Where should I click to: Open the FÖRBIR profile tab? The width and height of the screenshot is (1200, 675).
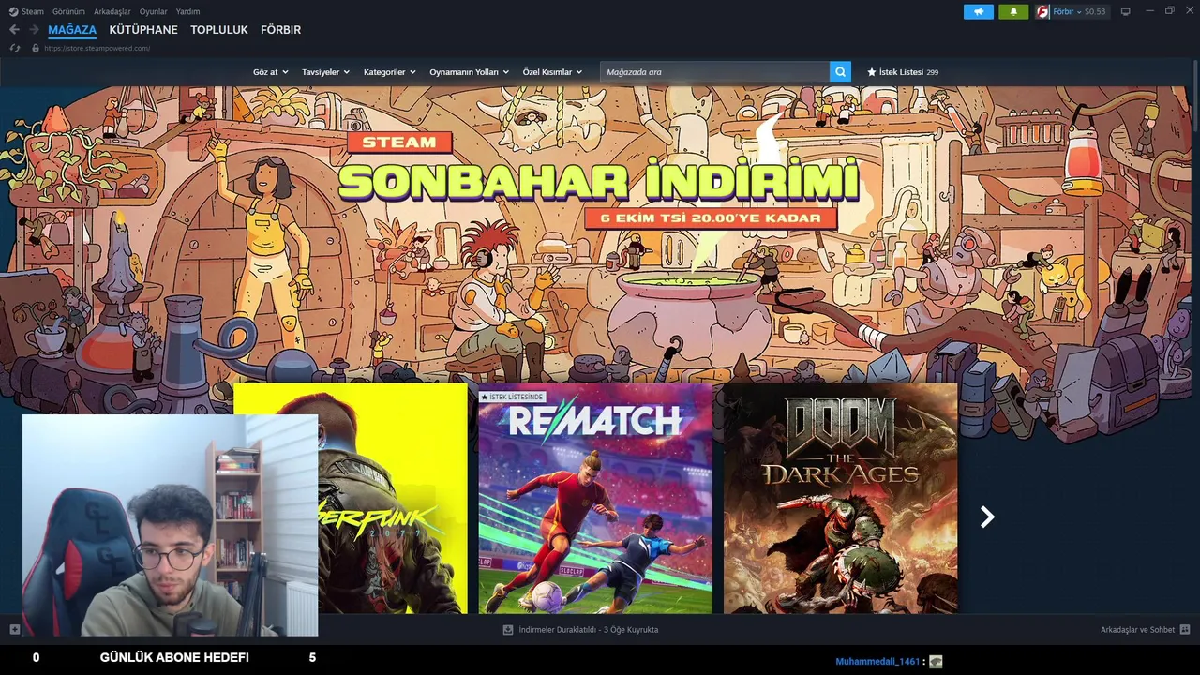280,30
